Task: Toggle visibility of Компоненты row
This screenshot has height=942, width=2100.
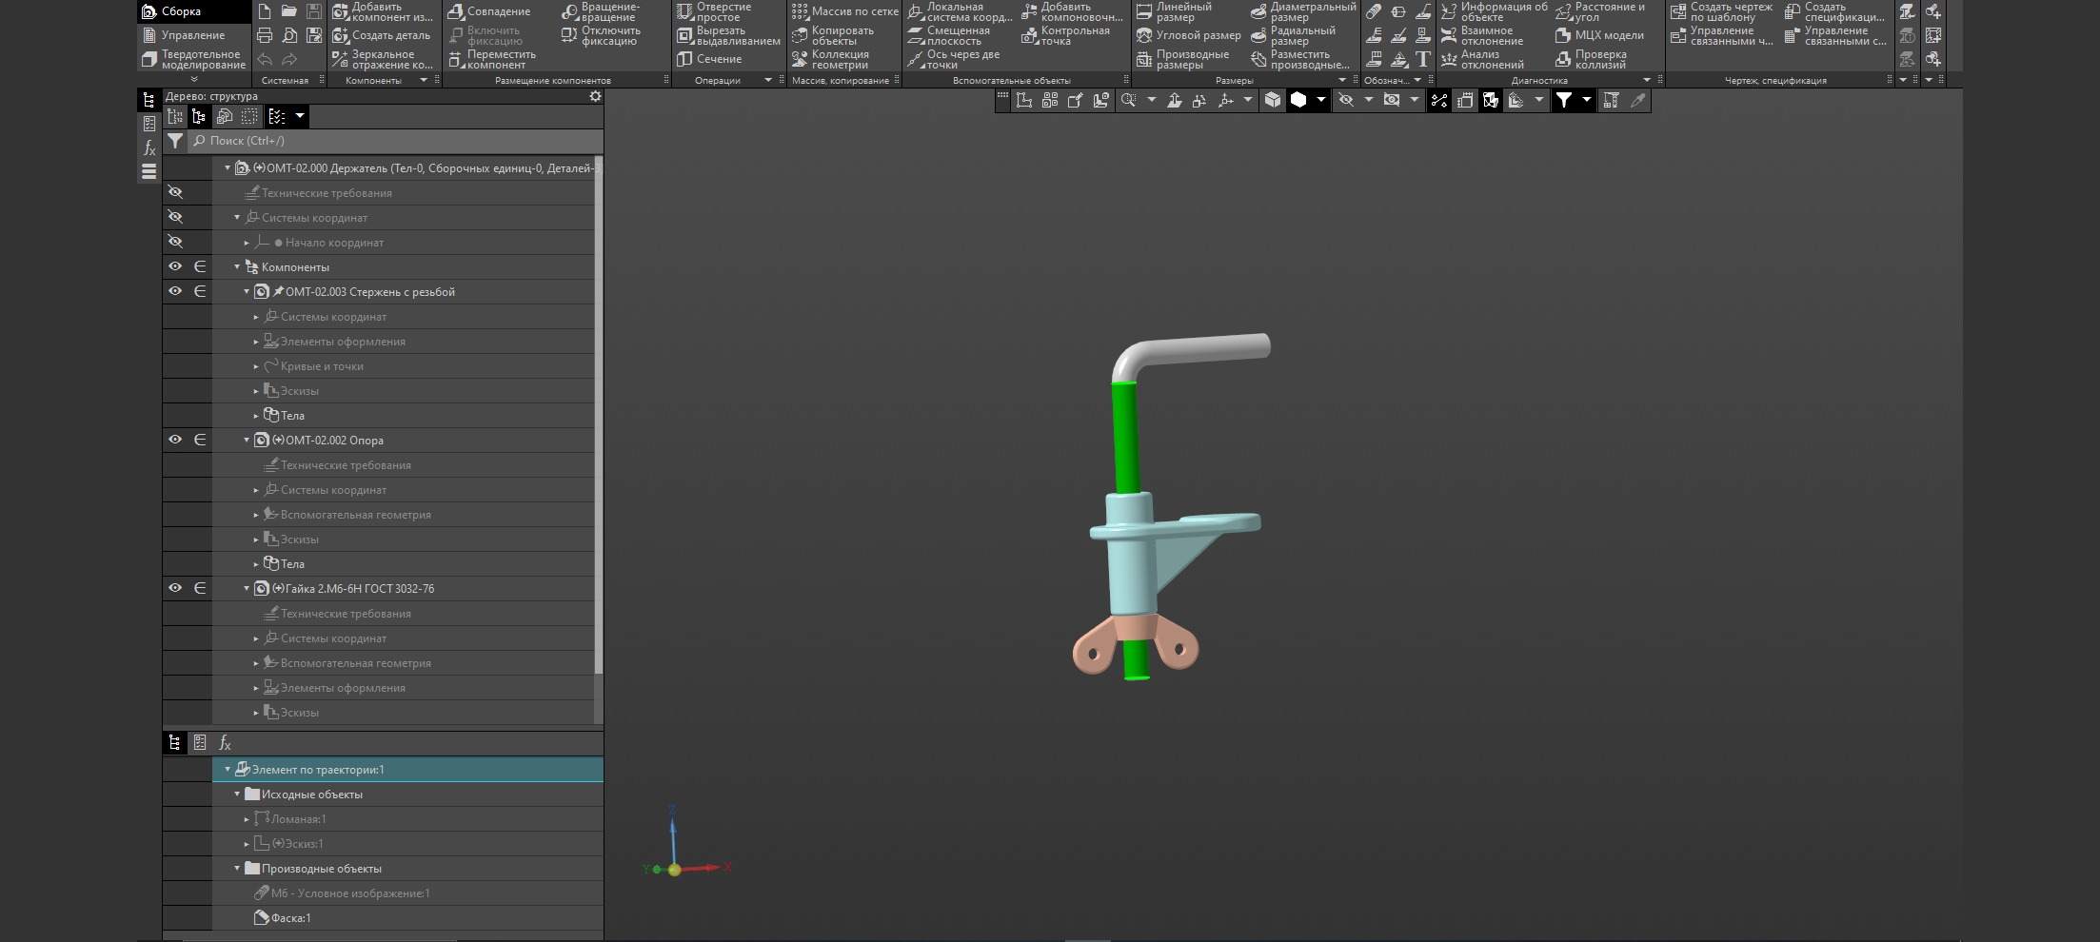Action: (x=175, y=267)
